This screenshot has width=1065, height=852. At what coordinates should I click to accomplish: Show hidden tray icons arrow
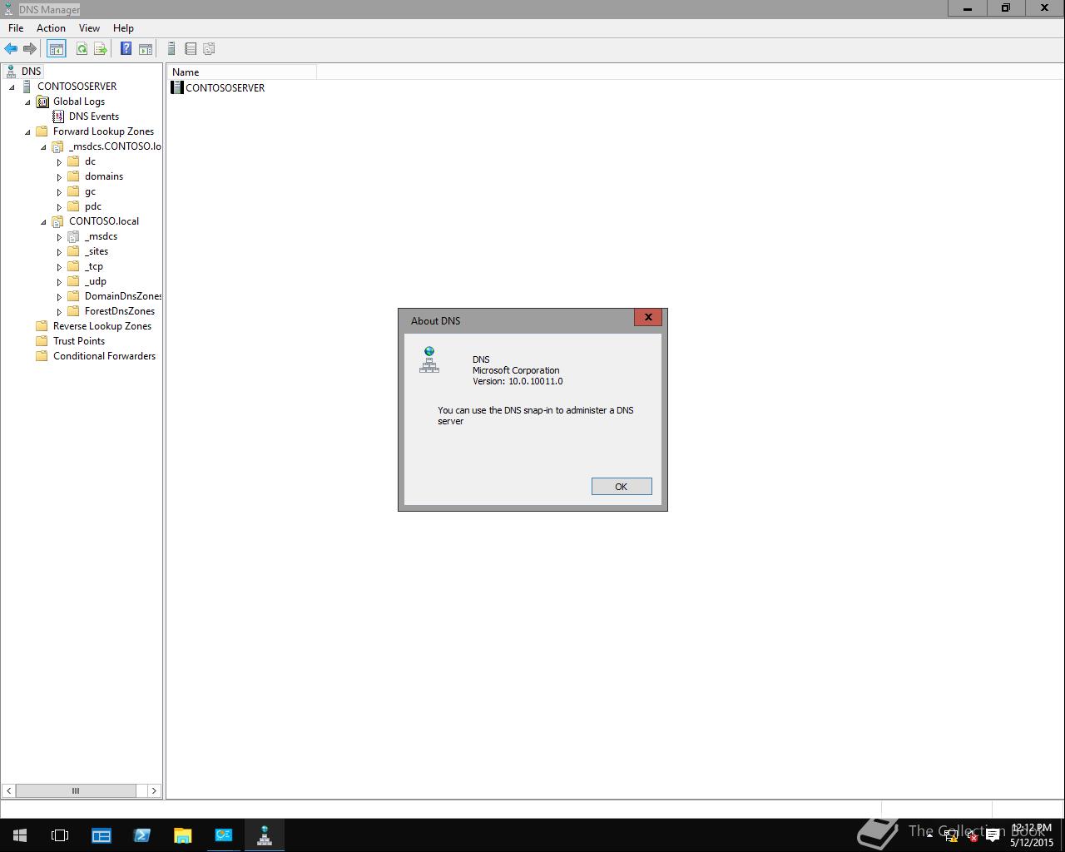tap(929, 835)
